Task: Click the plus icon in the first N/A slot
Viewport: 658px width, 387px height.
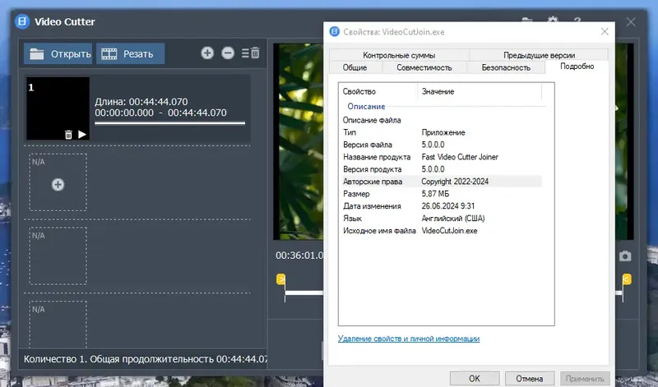Action: pos(58,185)
